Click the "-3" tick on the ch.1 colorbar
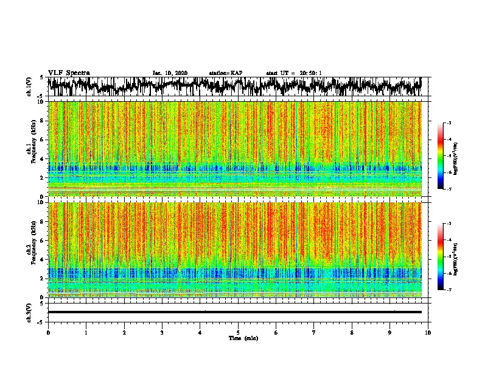 coord(449,123)
